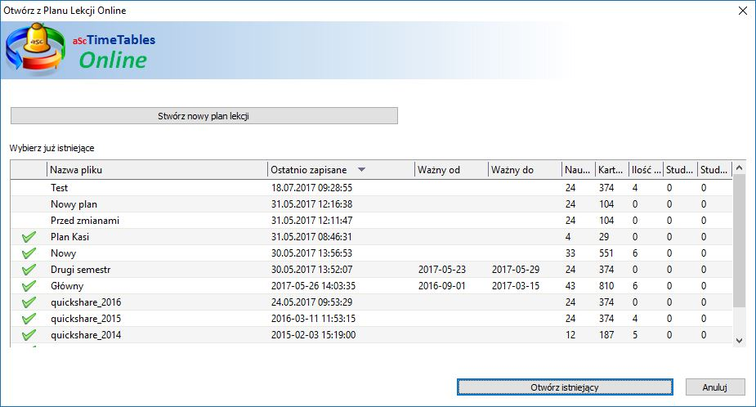Click green checkmark beside Plan Kasi

click(29, 237)
